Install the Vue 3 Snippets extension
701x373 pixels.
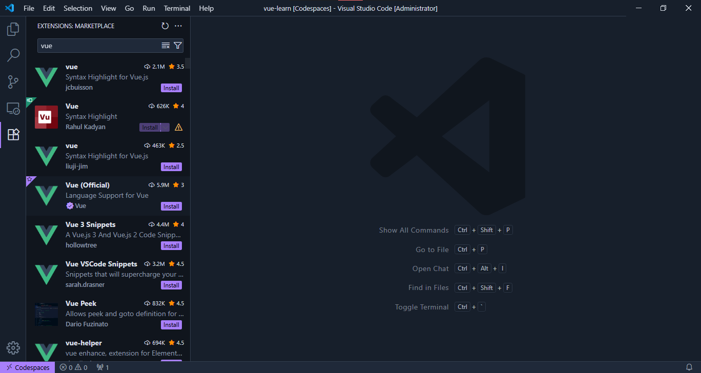[x=171, y=246]
